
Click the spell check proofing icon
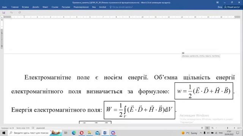point(33,128)
